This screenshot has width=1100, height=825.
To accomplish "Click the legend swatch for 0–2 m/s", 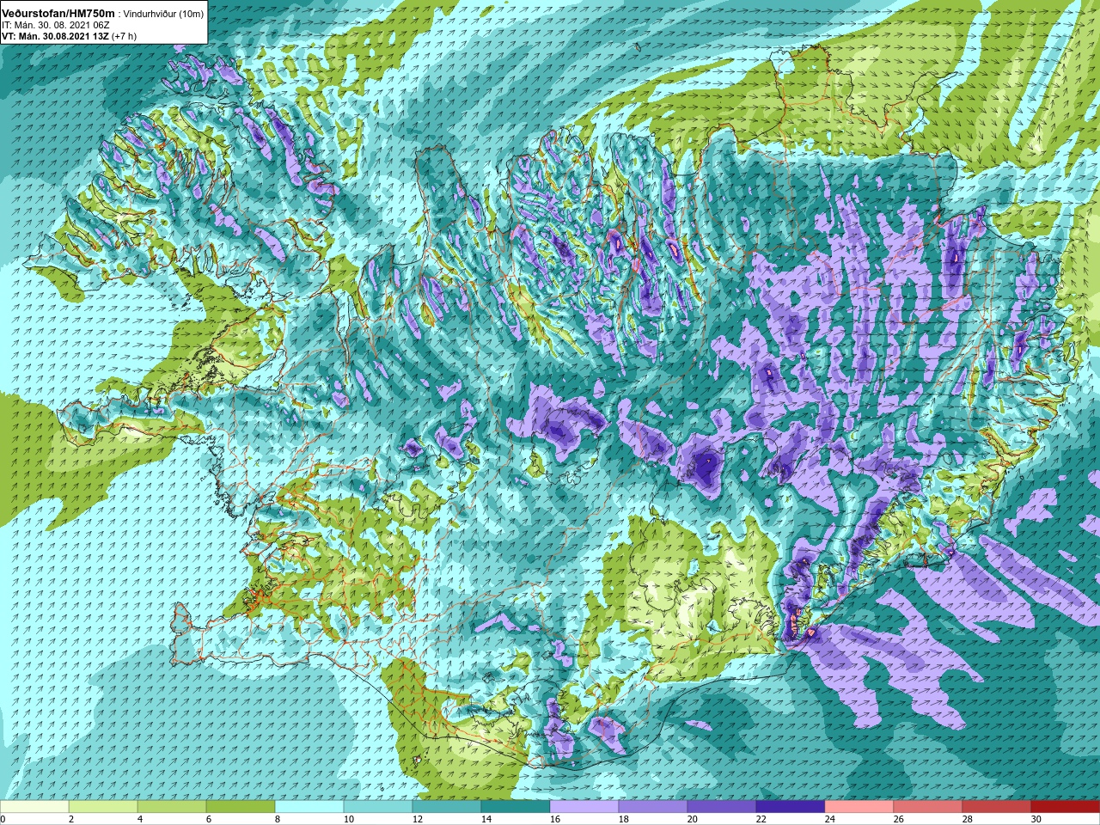I will pos(34,807).
